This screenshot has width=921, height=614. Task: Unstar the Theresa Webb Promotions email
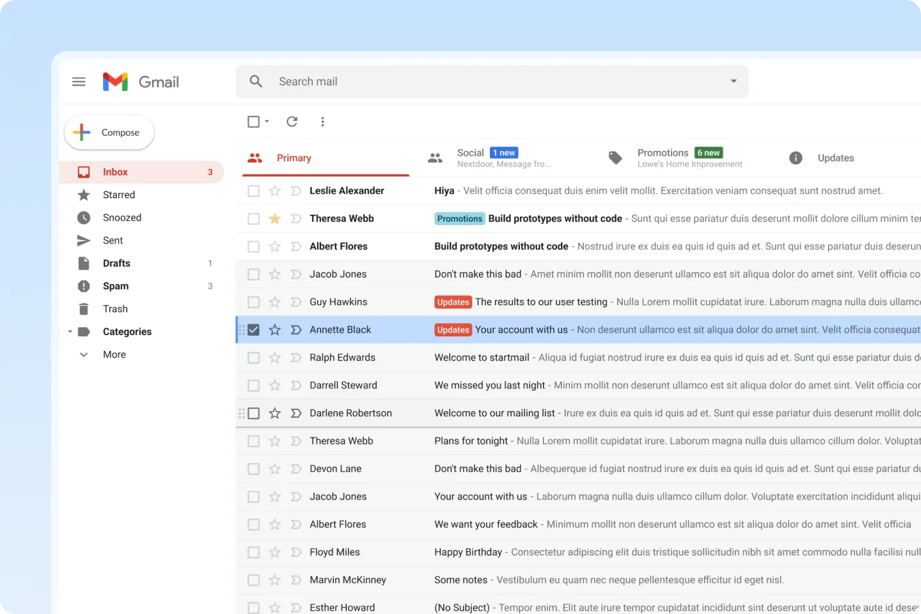[275, 219]
